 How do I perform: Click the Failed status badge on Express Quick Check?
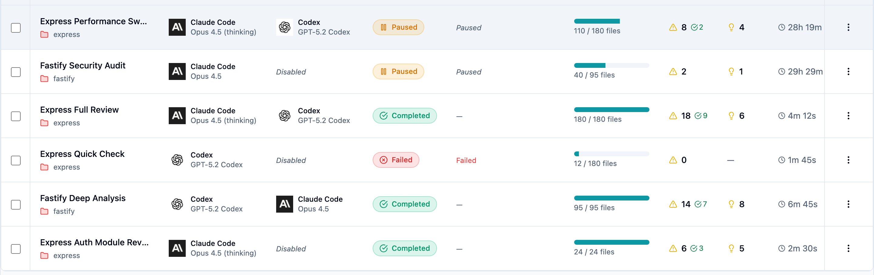click(396, 160)
